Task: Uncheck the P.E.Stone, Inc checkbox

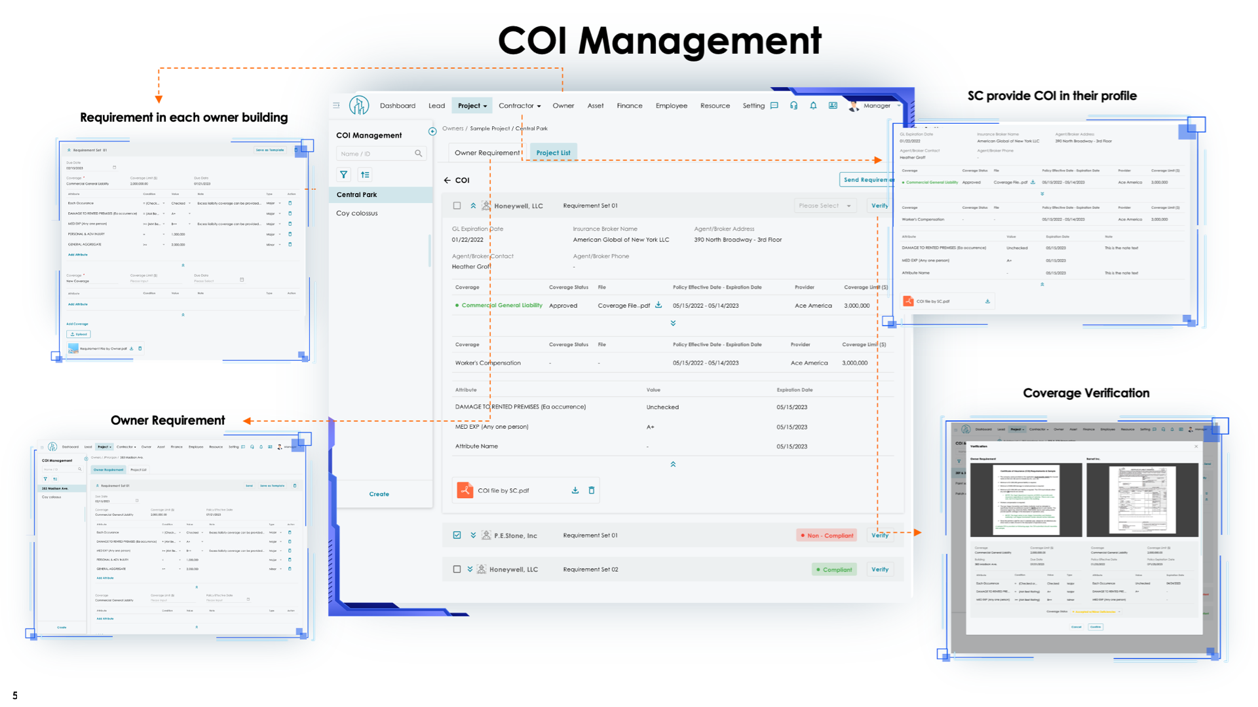Action: pyautogui.click(x=457, y=535)
